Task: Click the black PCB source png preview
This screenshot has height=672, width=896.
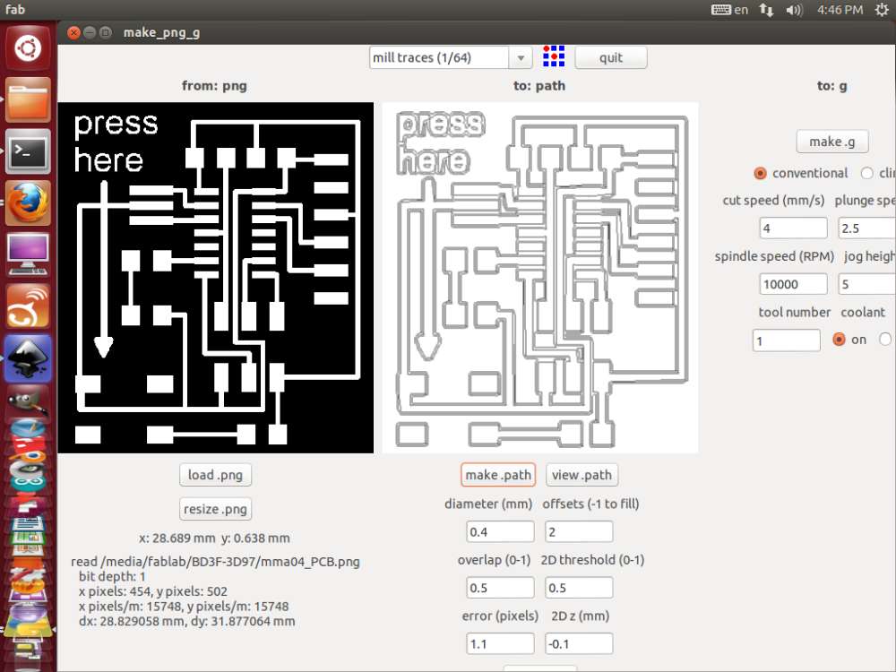Action: coord(215,278)
